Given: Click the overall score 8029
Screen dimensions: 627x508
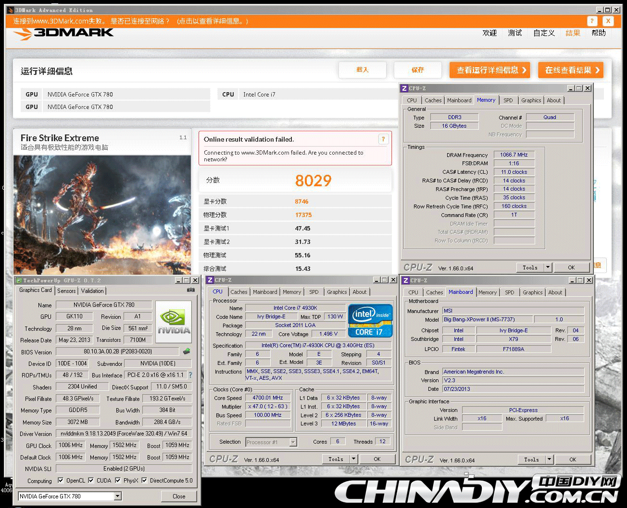Looking at the screenshot, I should click(313, 181).
